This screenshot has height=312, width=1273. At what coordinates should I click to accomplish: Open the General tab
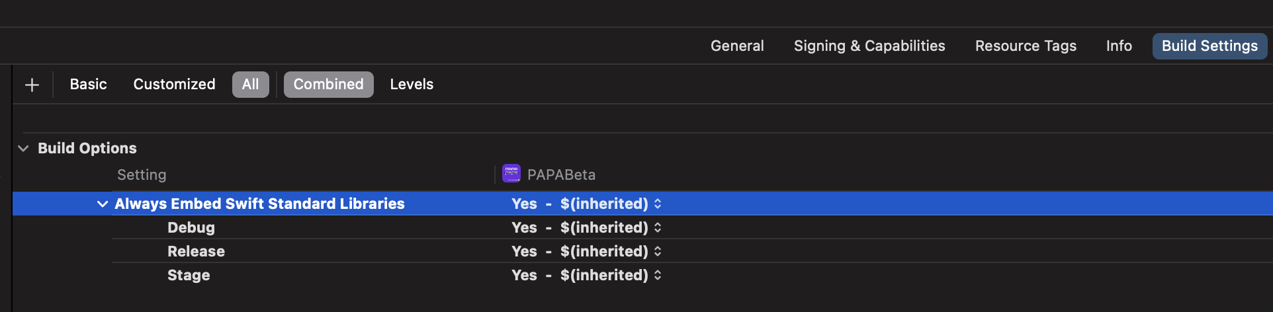click(x=737, y=46)
